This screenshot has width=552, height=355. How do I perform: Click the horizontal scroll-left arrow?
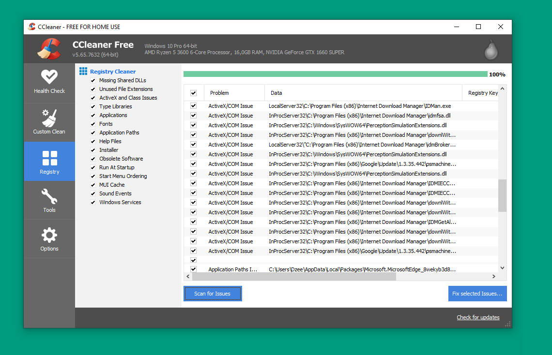pyautogui.click(x=188, y=276)
